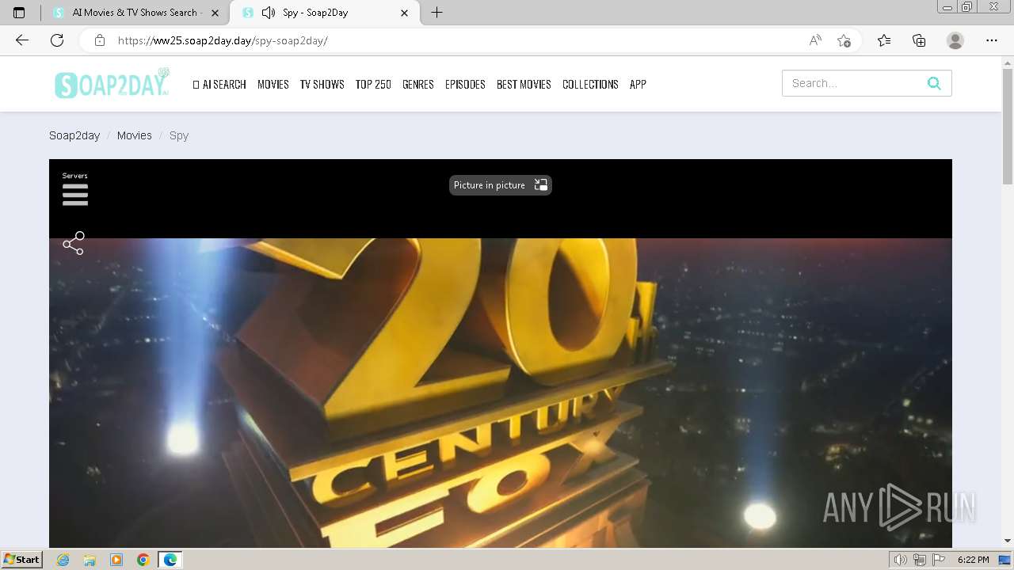Enable Picture in picture mode
Screen dimensions: 1014x570
coord(500,185)
